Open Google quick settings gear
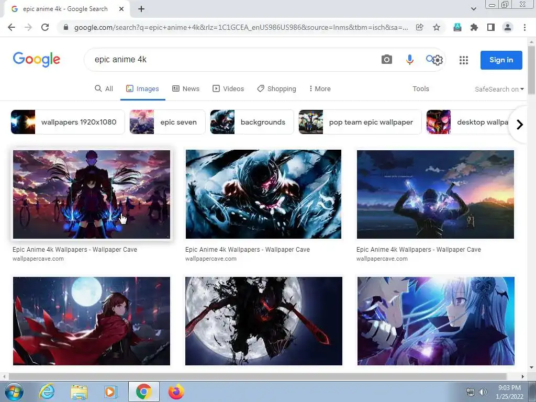Image resolution: width=536 pixels, height=402 pixels. click(438, 61)
